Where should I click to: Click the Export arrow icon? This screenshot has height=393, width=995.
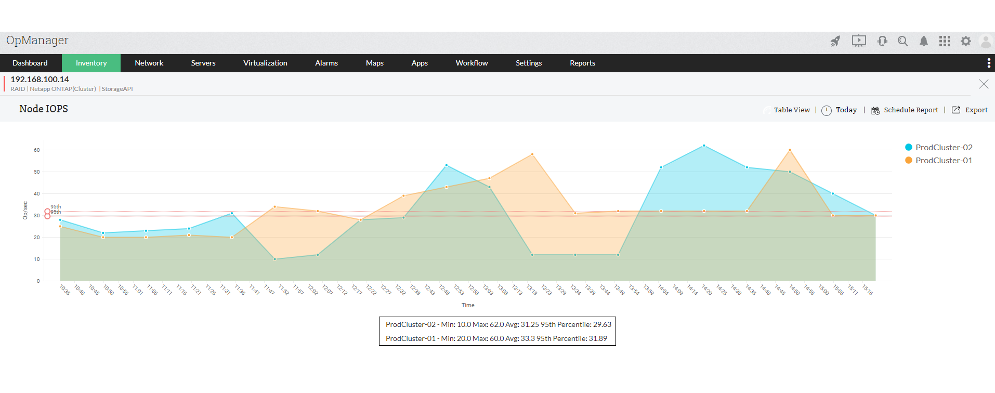click(x=956, y=110)
